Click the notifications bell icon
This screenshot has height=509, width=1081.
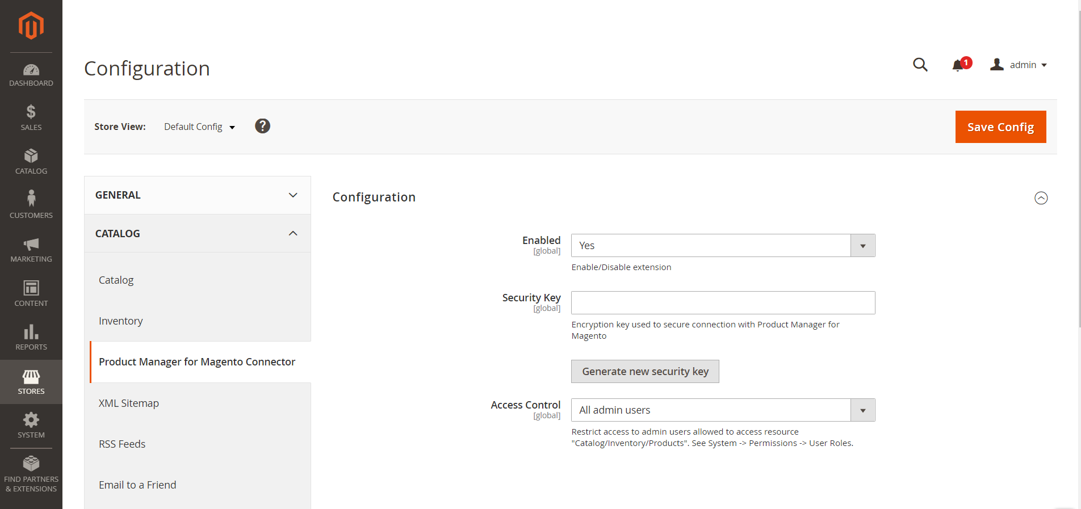pyautogui.click(x=958, y=65)
